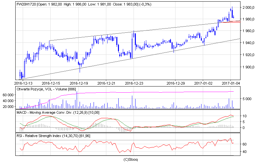Select date label 2016-12-15
The height and width of the screenshot is (162, 260).
click(x=51, y=83)
